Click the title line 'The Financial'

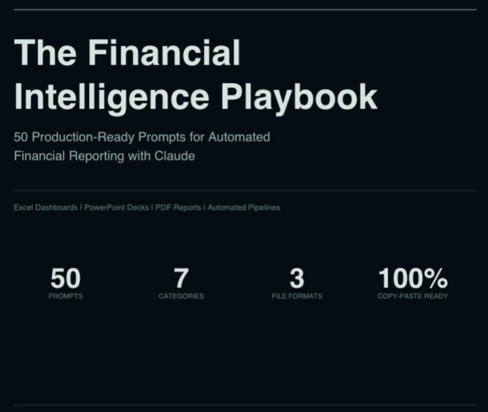tap(127, 52)
